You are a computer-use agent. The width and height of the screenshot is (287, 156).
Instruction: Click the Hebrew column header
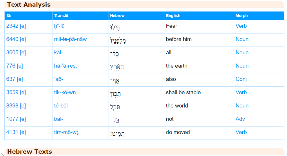tap(117, 16)
